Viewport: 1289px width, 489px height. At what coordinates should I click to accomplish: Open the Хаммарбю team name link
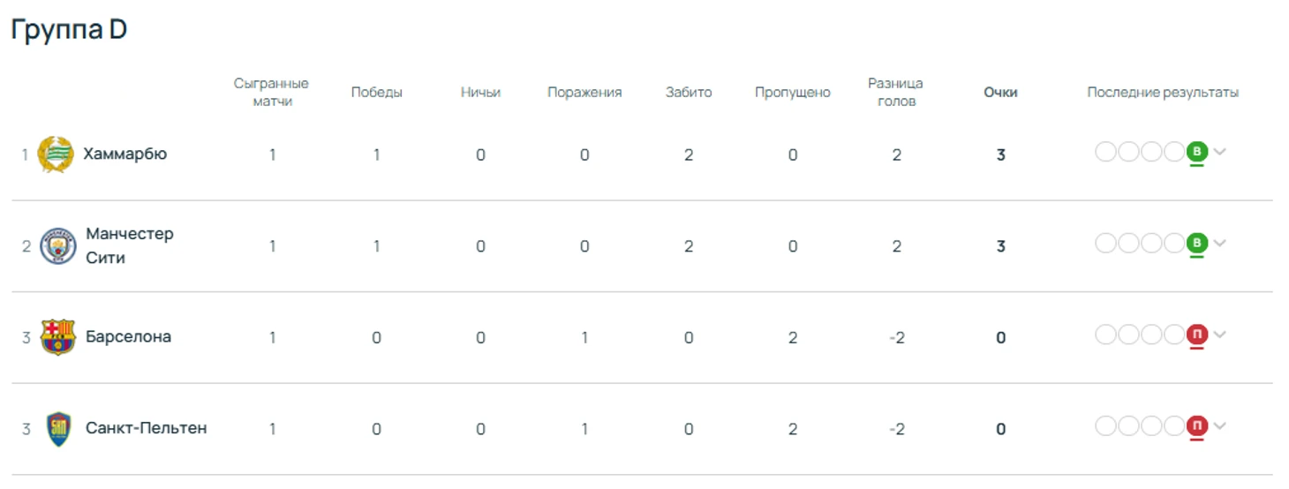click(124, 154)
